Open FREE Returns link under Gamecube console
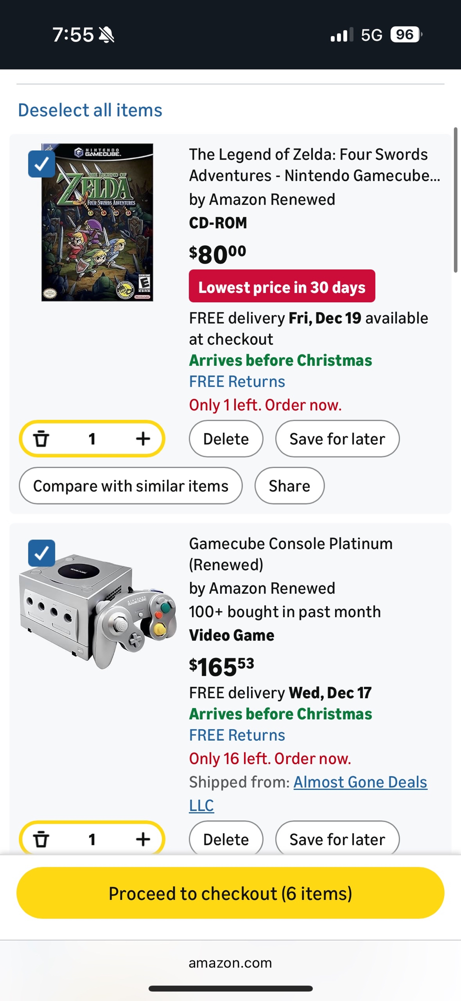The width and height of the screenshot is (461, 1001). point(237,735)
